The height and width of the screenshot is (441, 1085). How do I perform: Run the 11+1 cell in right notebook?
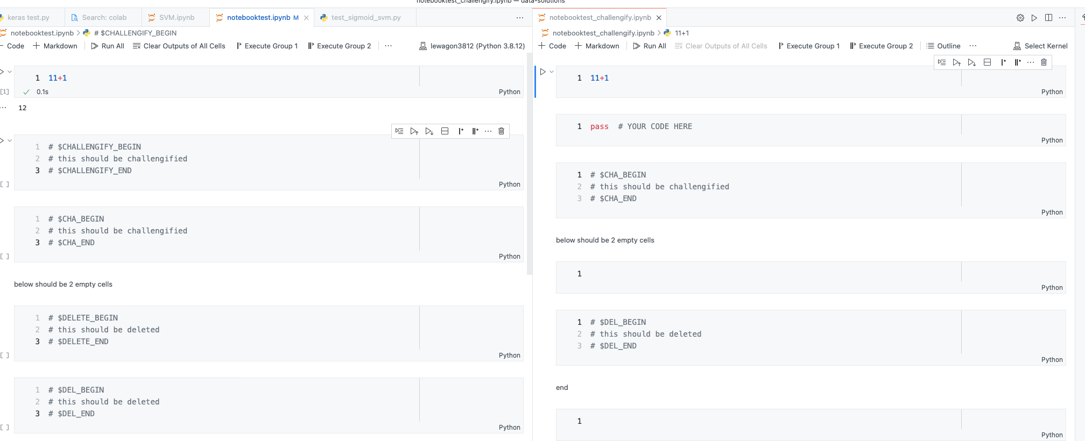click(x=542, y=72)
